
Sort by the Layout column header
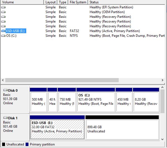tap(51, 2)
